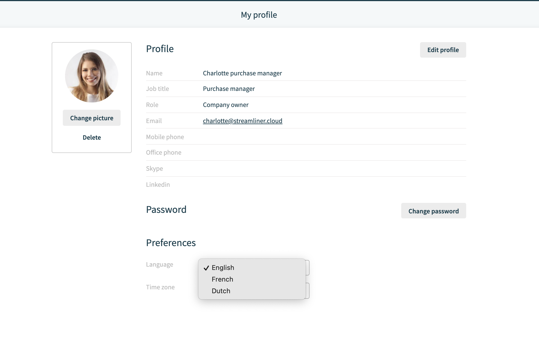Screen dimensions: 539x337
Task: Click the Preferences section heading
Action: (171, 243)
